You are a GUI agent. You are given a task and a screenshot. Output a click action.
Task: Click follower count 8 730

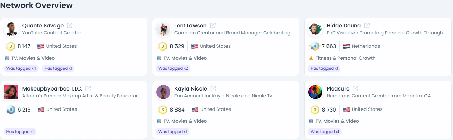click(x=329, y=109)
